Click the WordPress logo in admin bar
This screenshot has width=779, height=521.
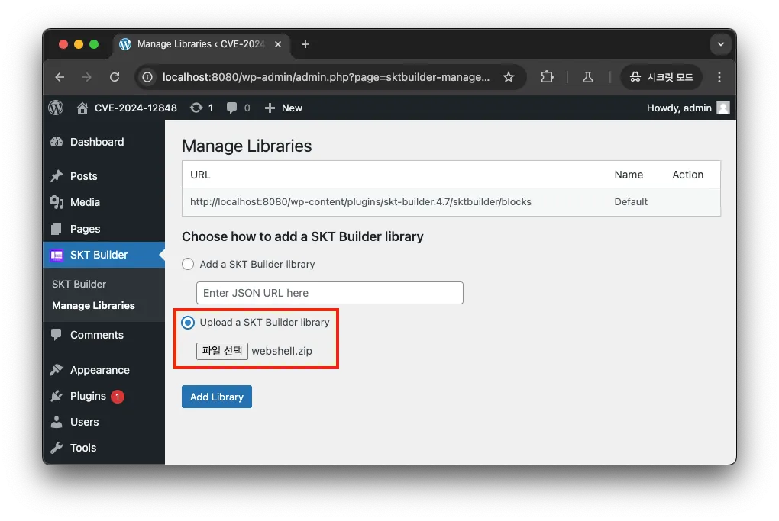coord(57,108)
